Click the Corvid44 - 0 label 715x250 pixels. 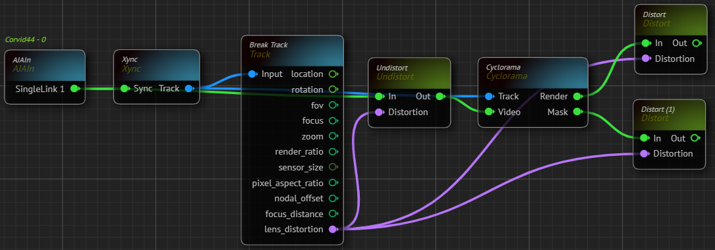point(26,39)
